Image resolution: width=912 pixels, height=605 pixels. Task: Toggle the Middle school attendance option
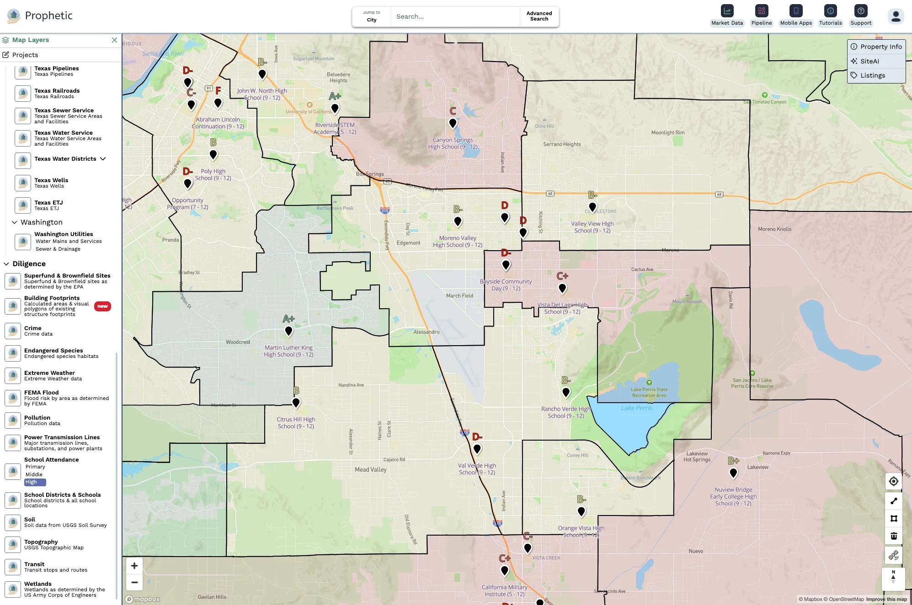(34, 474)
